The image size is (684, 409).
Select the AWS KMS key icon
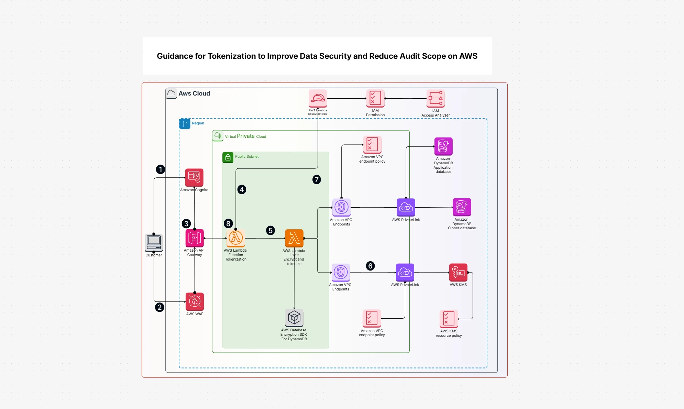(458, 273)
